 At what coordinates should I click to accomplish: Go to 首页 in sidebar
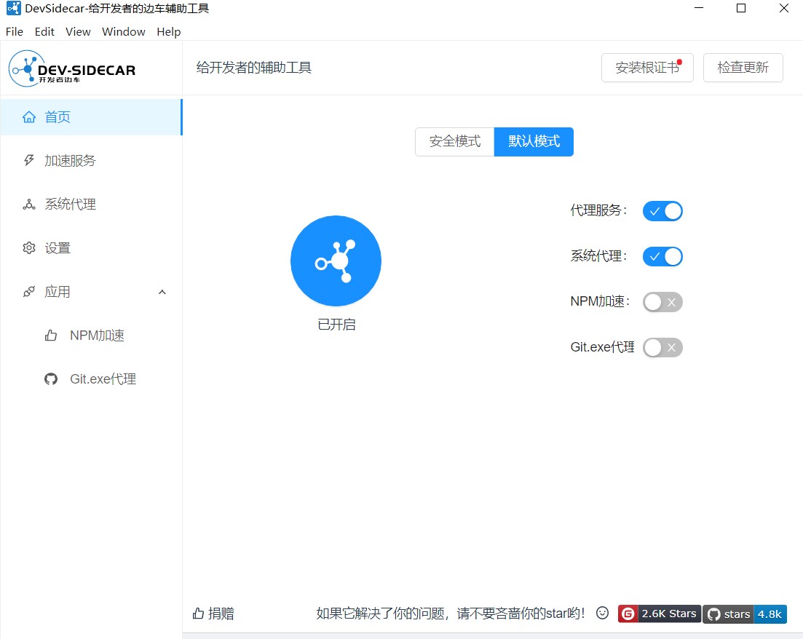91,117
